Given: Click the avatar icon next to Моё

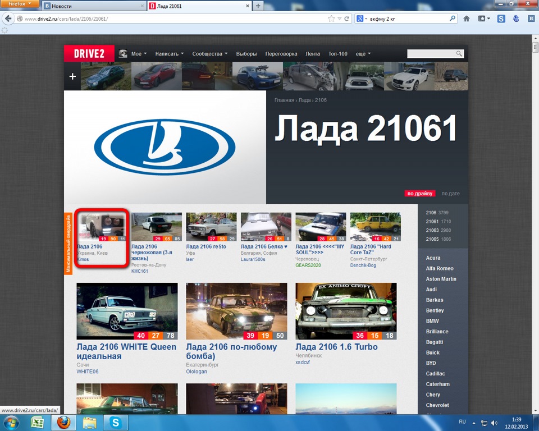Looking at the screenshot, I should click(x=123, y=54).
